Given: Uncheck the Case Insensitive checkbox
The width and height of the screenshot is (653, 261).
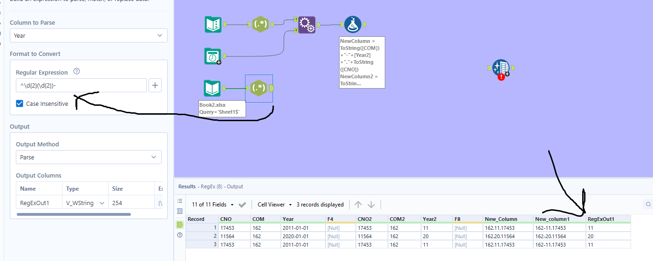Looking at the screenshot, I should (x=20, y=103).
